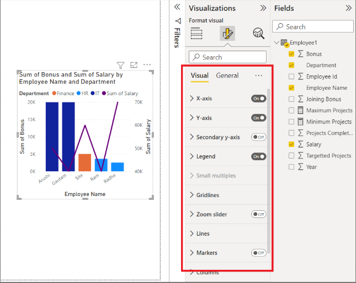Viewport: 356px width, 283px height.
Task: Check the Targetted Projects checkbox
Action: (291, 156)
